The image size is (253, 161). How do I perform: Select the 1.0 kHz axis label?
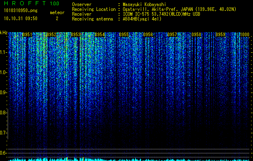3,72
